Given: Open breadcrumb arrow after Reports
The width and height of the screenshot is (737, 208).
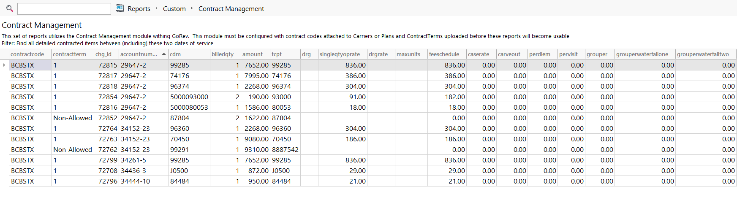Looking at the screenshot, I should click(156, 8).
